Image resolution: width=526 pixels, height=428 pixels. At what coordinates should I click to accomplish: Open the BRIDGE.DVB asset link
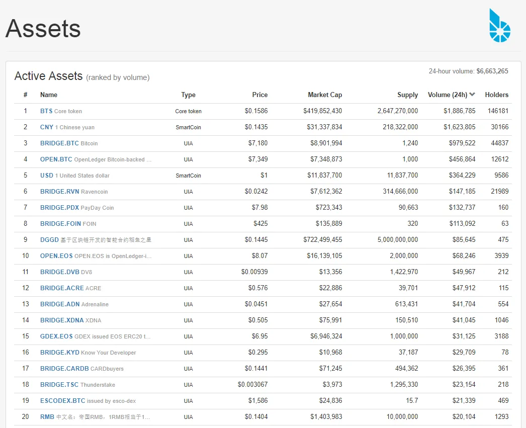pyautogui.click(x=60, y=272)
